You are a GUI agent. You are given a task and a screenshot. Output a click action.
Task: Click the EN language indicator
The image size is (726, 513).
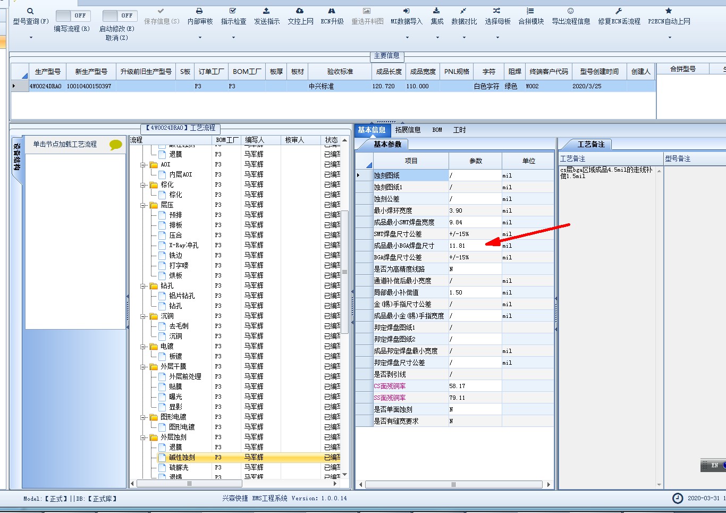[714, 466]
